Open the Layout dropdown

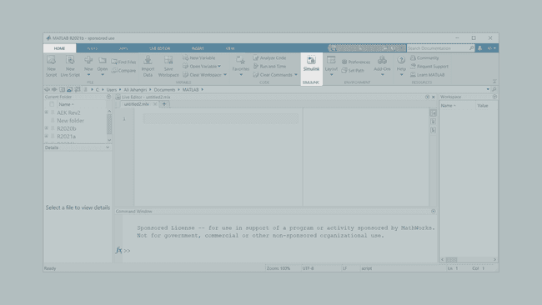click(x=331, y=75)
